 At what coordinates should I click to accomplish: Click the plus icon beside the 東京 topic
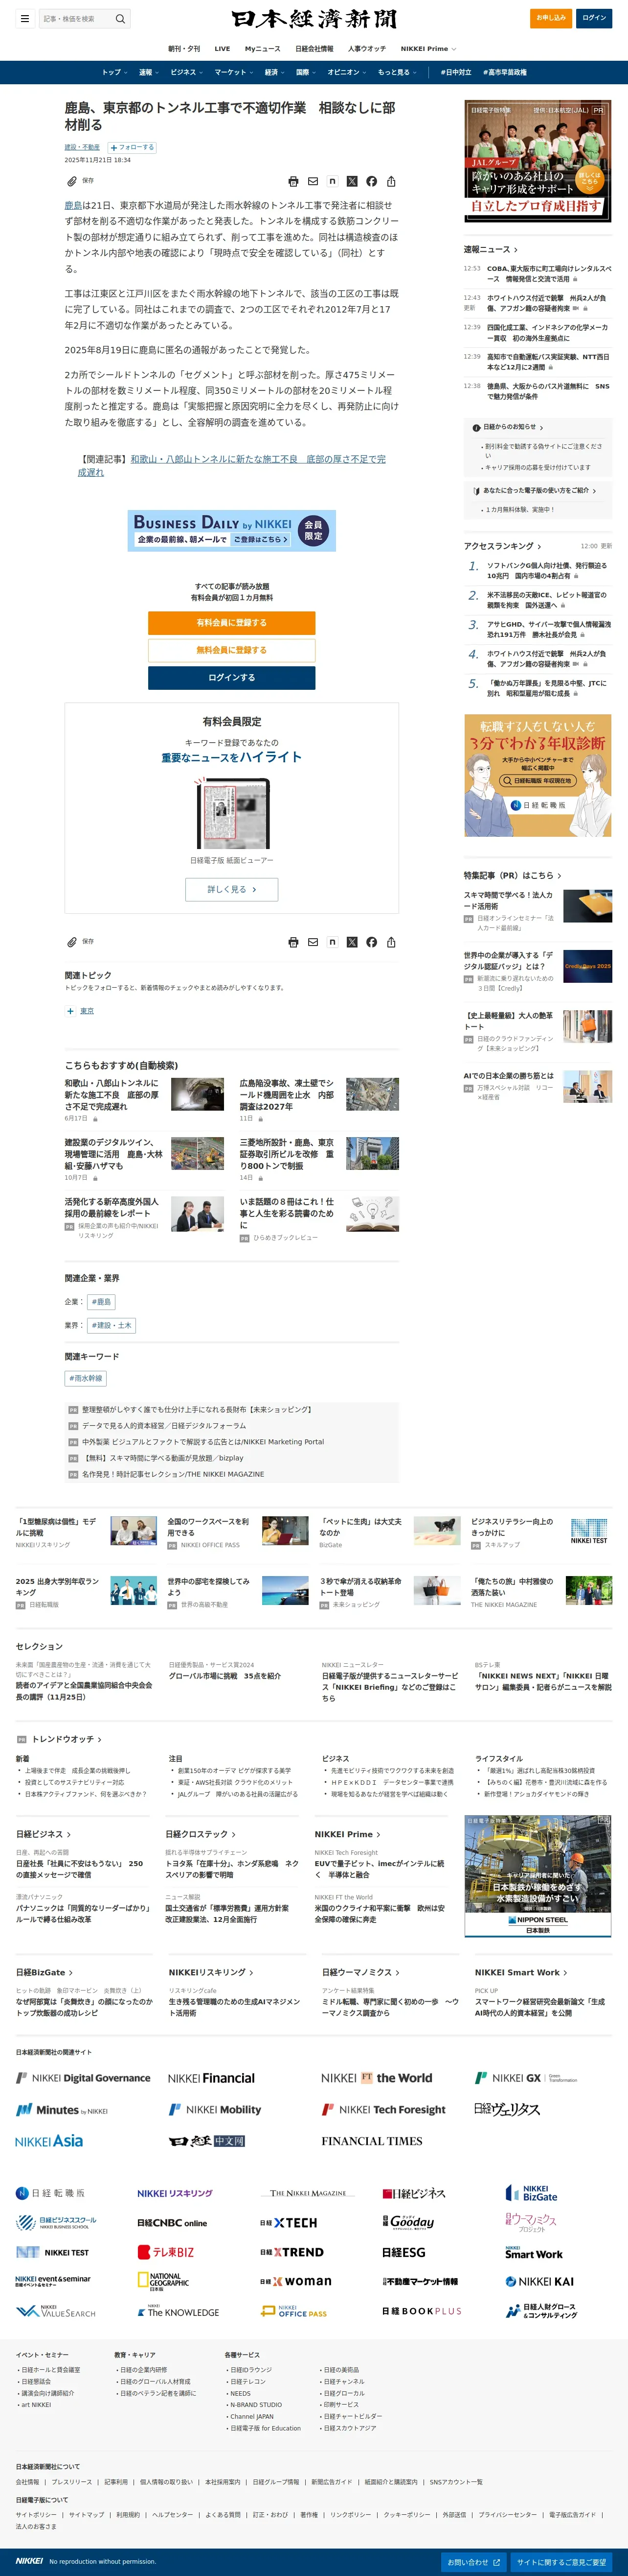(70, 1011)
